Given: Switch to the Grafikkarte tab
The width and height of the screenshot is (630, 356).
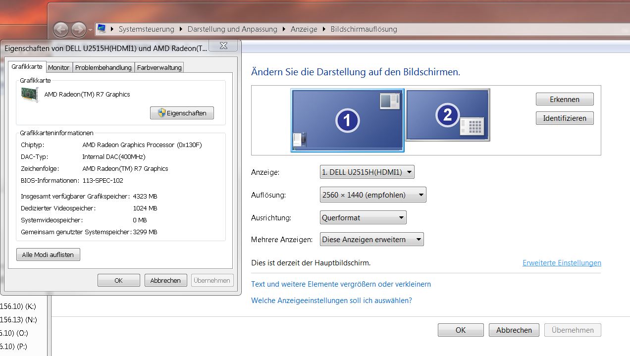Looking at the screenshot, I should 27,66.
